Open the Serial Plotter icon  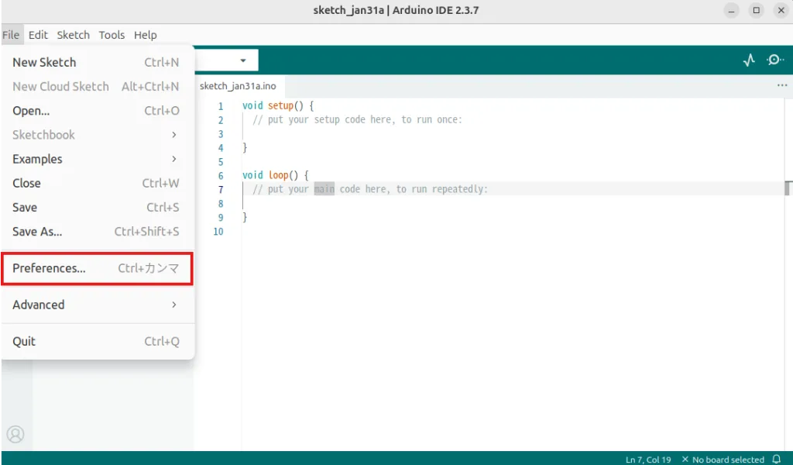click(749, 60)
